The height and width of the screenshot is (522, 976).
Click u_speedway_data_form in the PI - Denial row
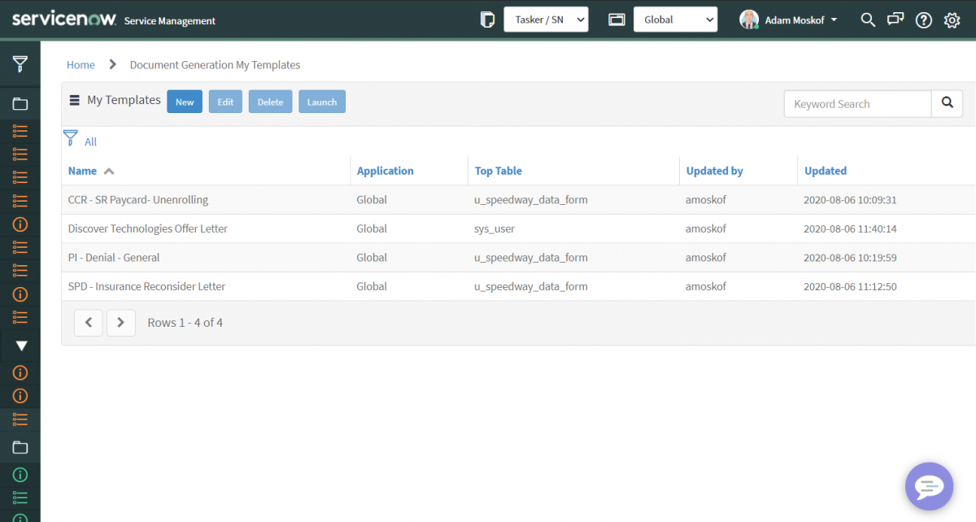pyautogui.click(x=531, y=257)
